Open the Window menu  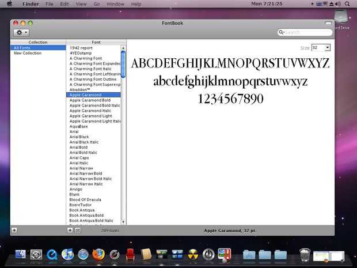(115, 4)
